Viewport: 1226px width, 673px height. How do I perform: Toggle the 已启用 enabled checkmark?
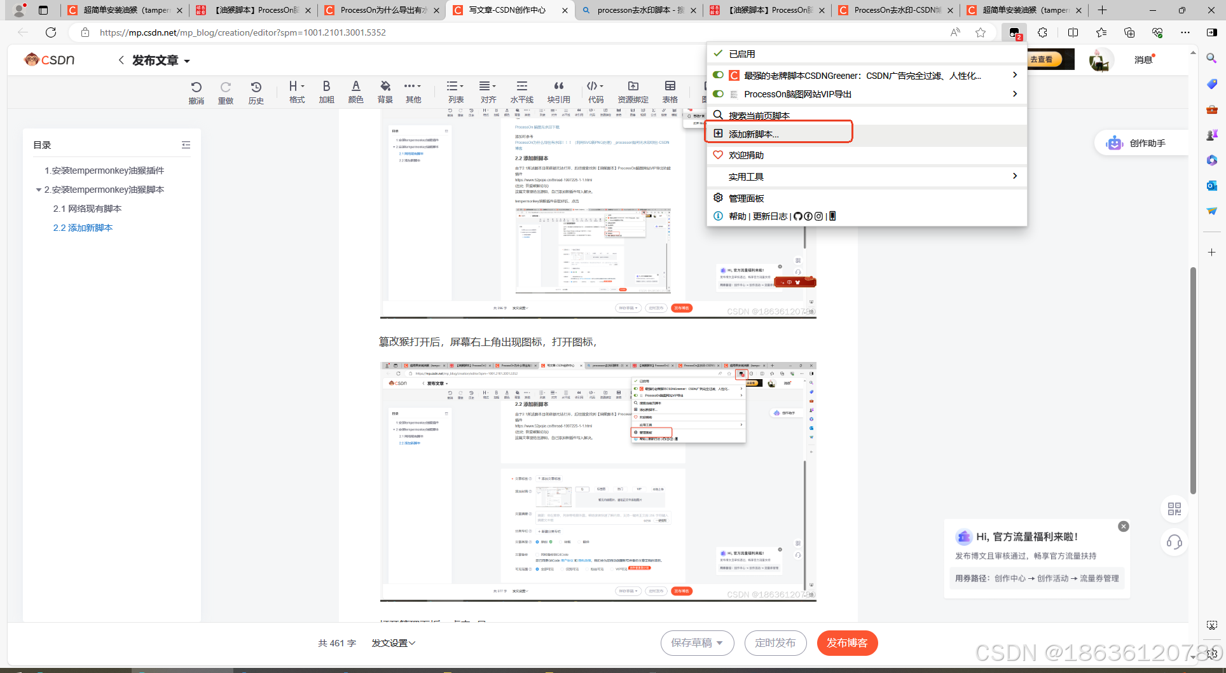(x=718, y=53)
